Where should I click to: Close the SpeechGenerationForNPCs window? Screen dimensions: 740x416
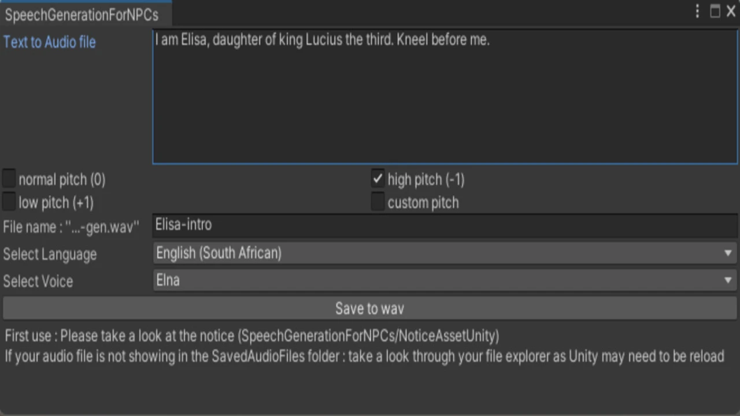pos(731,12)
